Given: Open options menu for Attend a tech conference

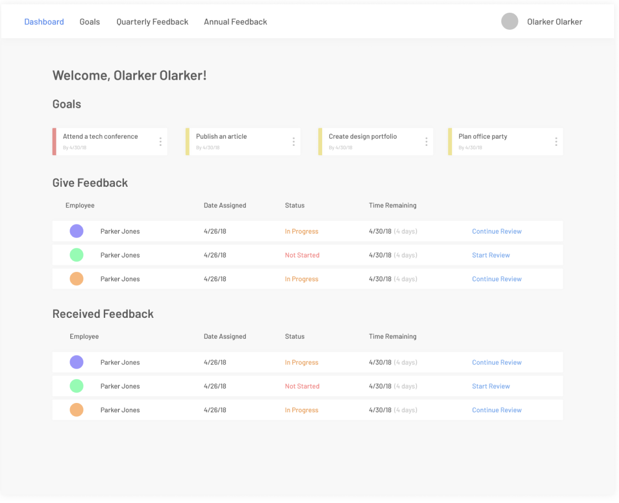Looking at the screenshot, I should (160, 142).
